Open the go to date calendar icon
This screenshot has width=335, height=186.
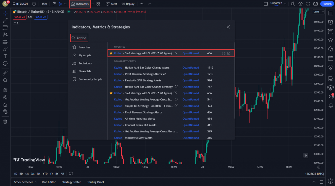point(71,174)
